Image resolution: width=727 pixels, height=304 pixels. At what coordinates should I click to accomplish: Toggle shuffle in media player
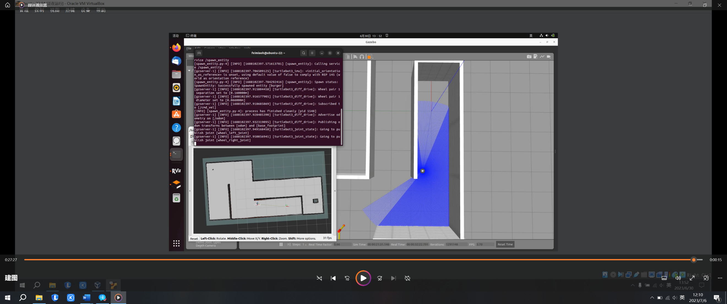pyautogui.click(x=319, y=278)
